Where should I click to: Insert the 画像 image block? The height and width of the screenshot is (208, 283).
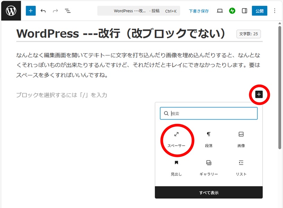point(241,139)
